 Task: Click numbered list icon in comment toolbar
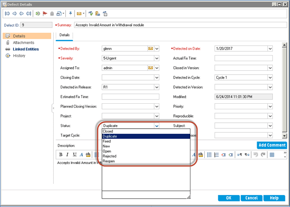pos(216,155)
